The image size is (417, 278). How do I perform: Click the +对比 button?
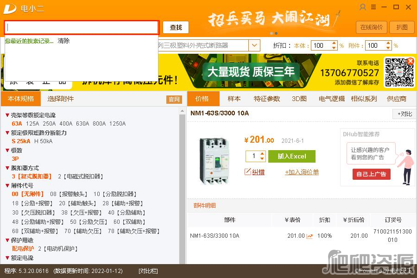coord(404,114)
